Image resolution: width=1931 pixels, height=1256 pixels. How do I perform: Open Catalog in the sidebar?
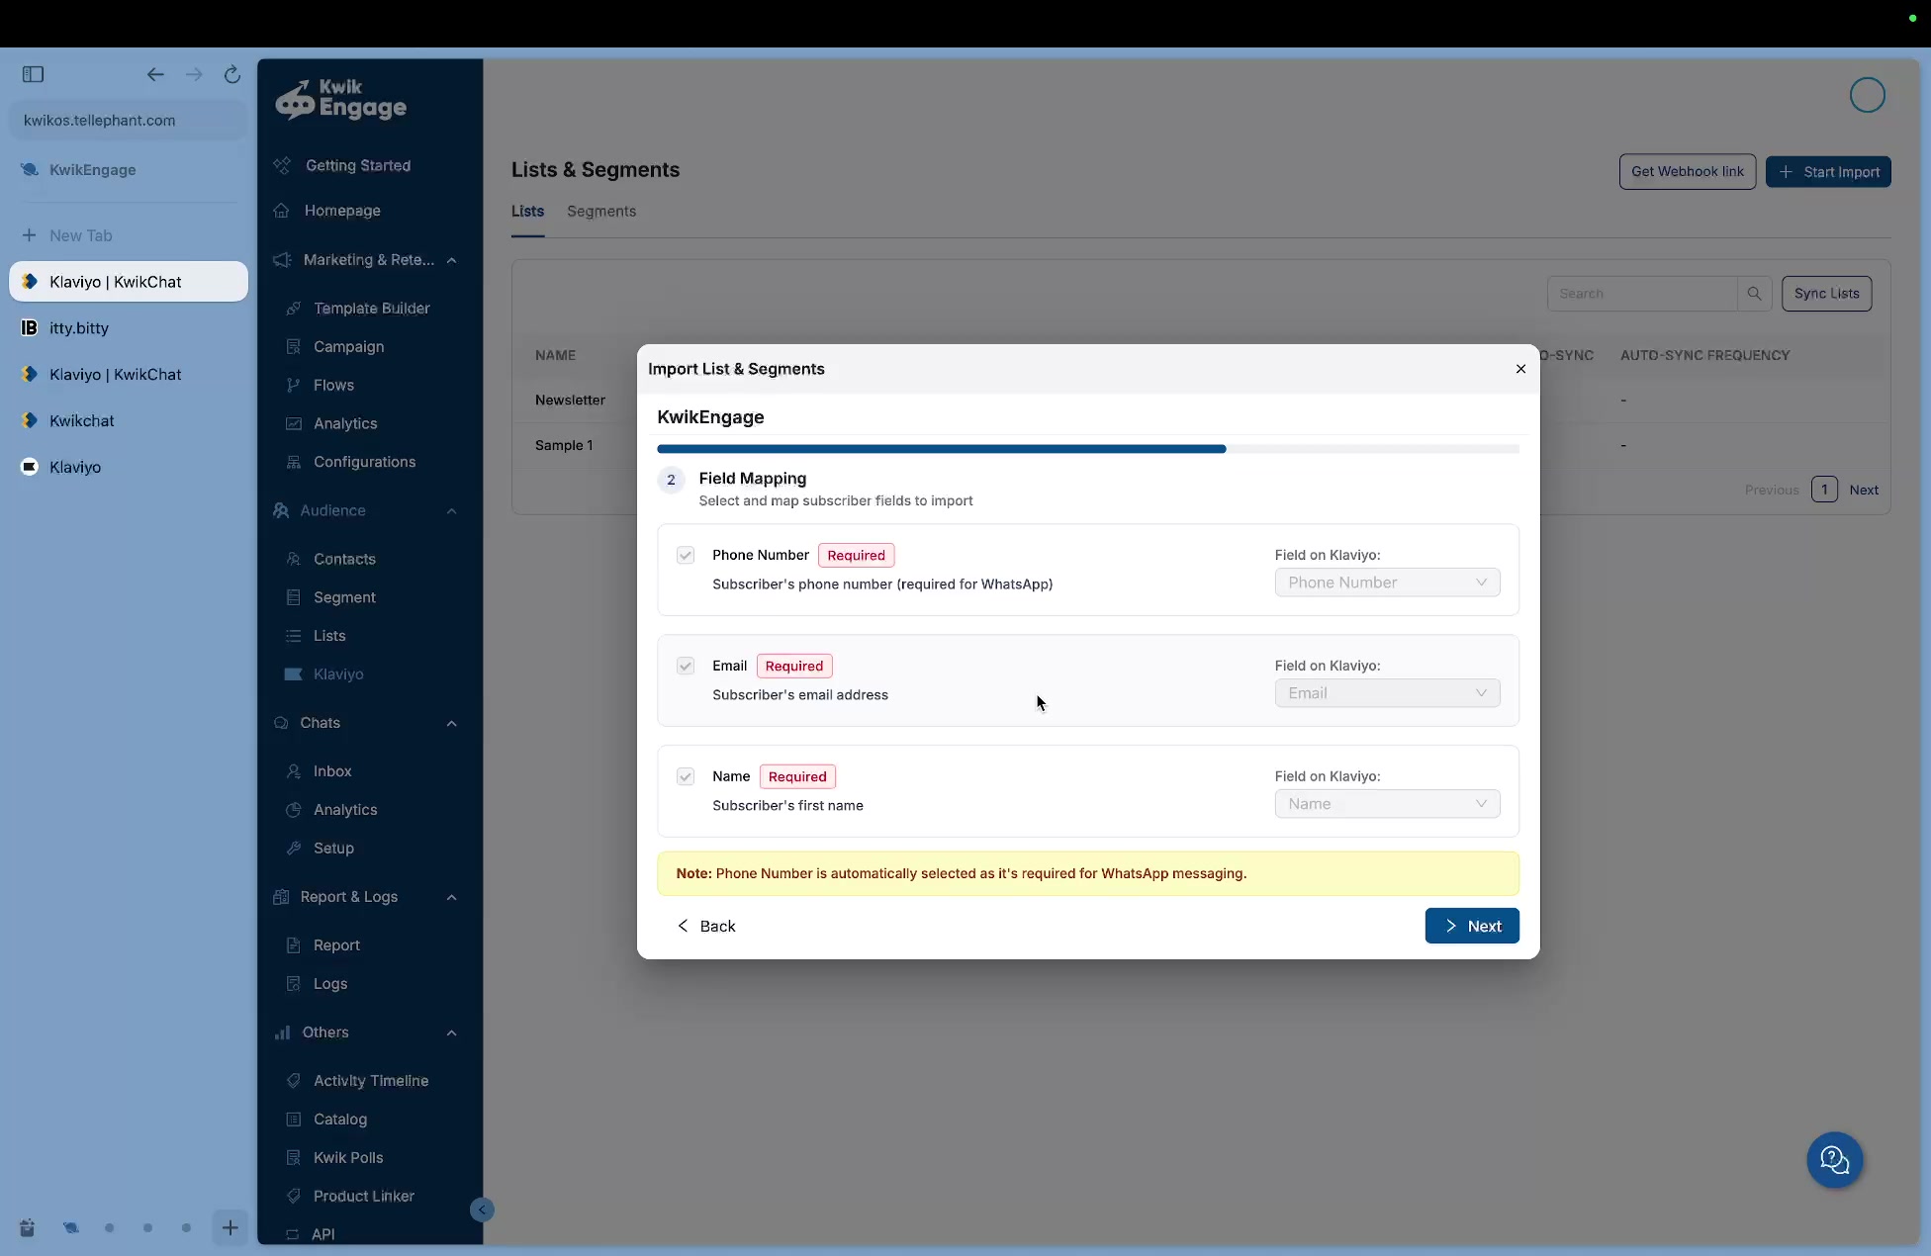(340, 1120)
